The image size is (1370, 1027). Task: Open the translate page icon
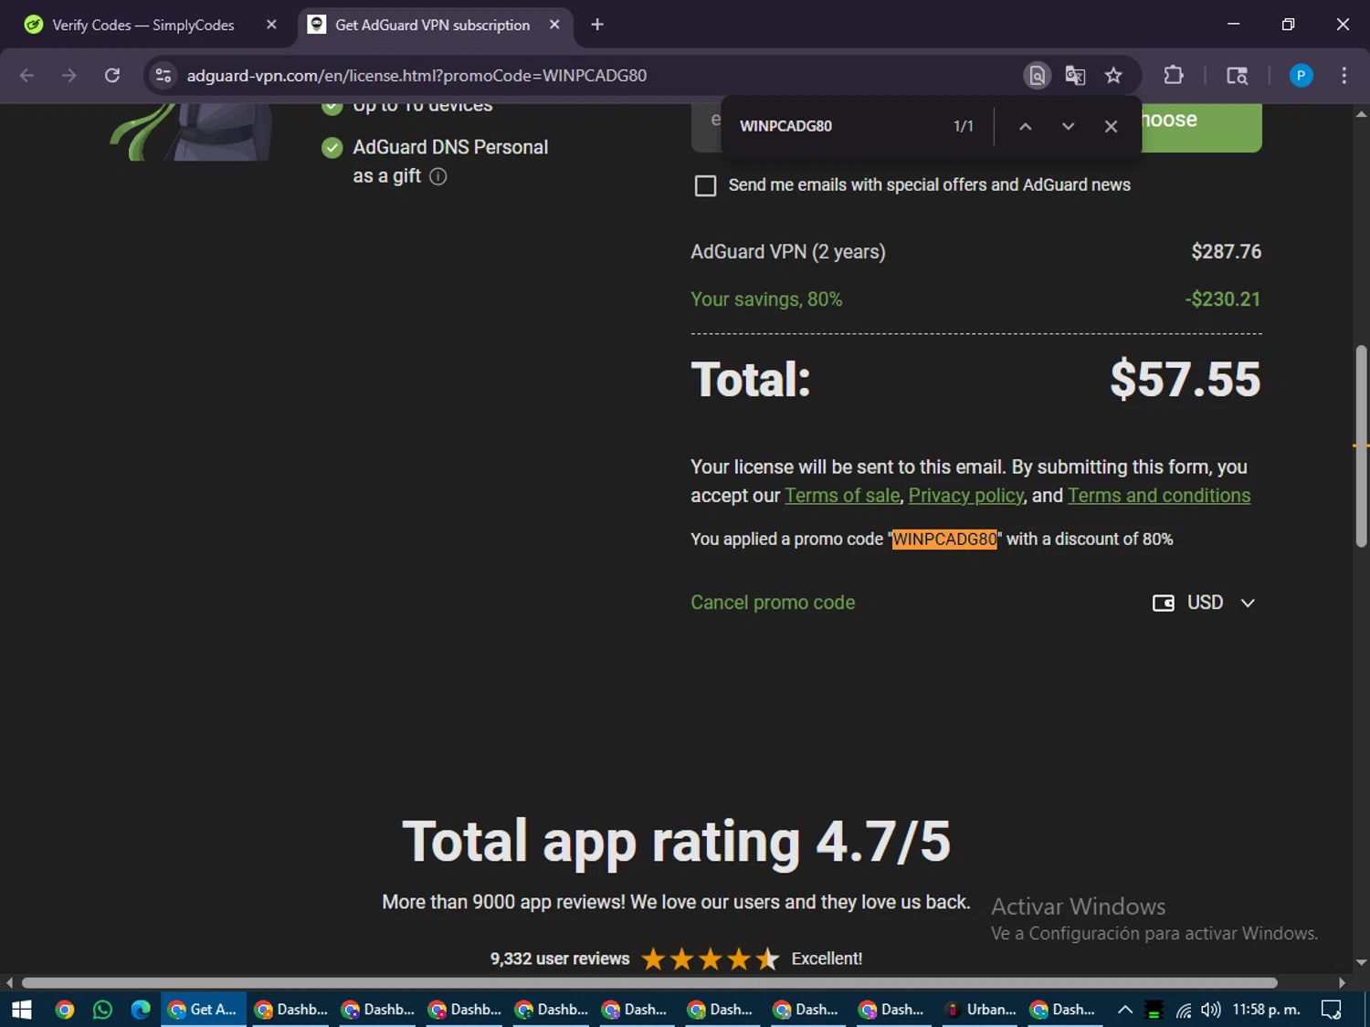click(1075, 75)
